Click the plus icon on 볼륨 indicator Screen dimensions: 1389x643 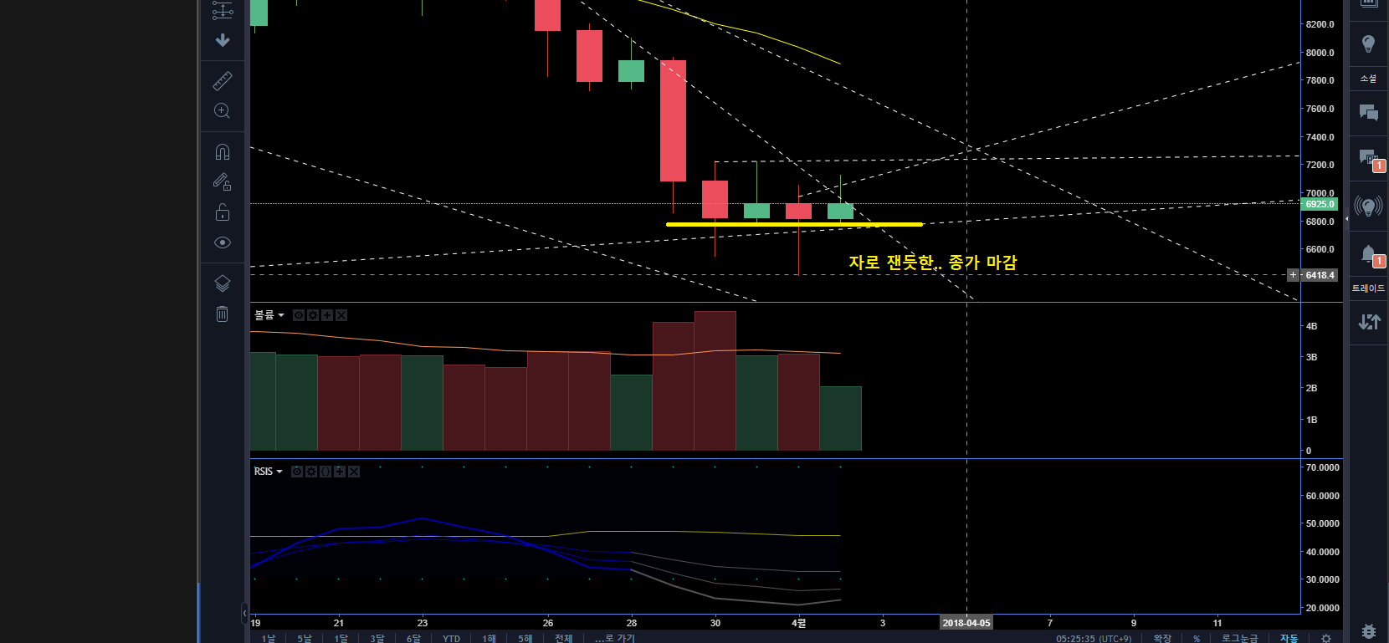(327, 315)
